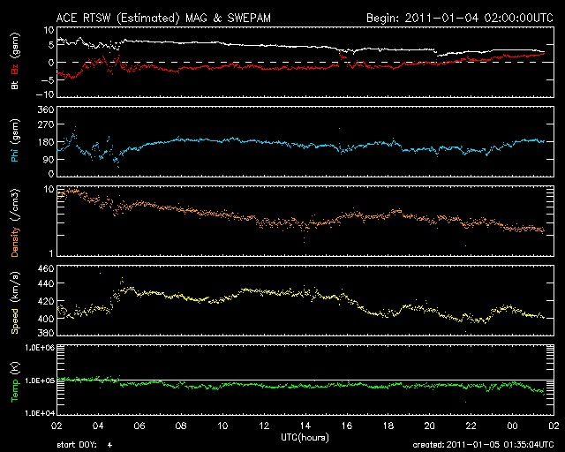The image size is (565, 452).
Task: Click the 'start DOY: 4' text
Action: (x=85, y=445)
